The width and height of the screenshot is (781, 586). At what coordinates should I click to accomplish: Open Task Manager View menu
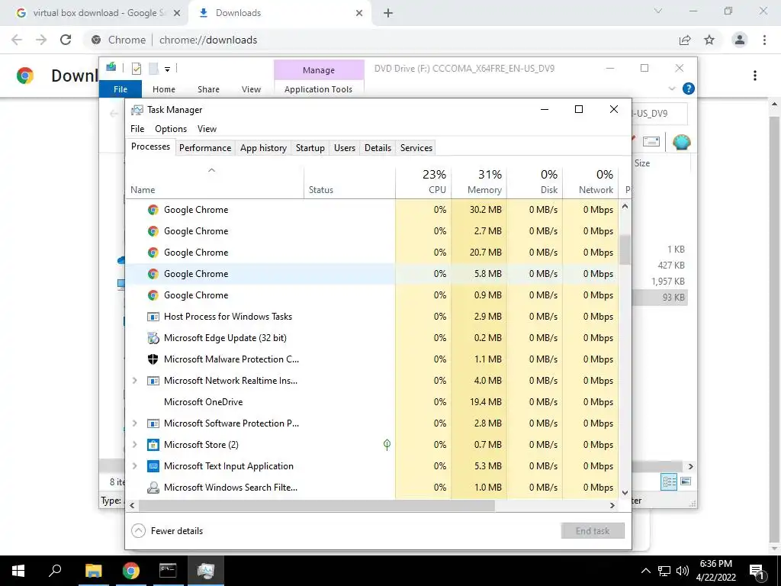point(207,128)
